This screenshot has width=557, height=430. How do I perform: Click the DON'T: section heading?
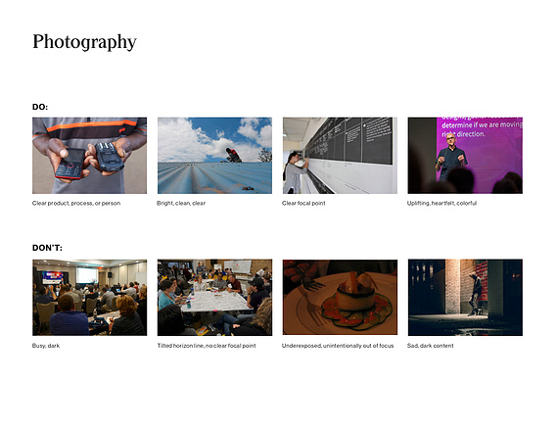47,248
